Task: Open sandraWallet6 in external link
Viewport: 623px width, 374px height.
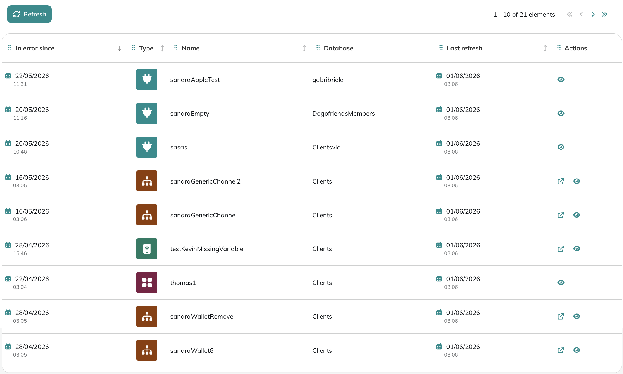Action: (x=561, y=350)
